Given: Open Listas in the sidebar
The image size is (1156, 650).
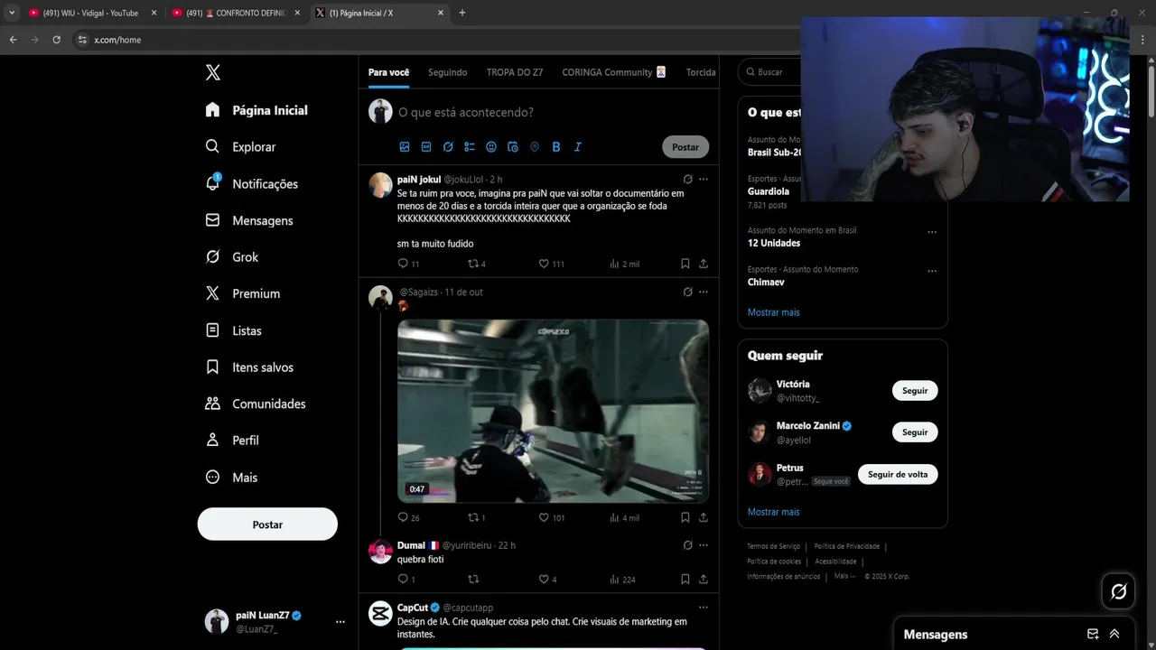Looking at the screenshot, I should pos(234,330).
